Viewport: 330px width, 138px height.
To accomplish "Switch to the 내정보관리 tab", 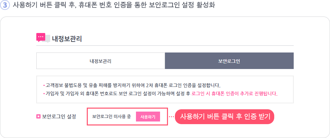I will point(101,61).
